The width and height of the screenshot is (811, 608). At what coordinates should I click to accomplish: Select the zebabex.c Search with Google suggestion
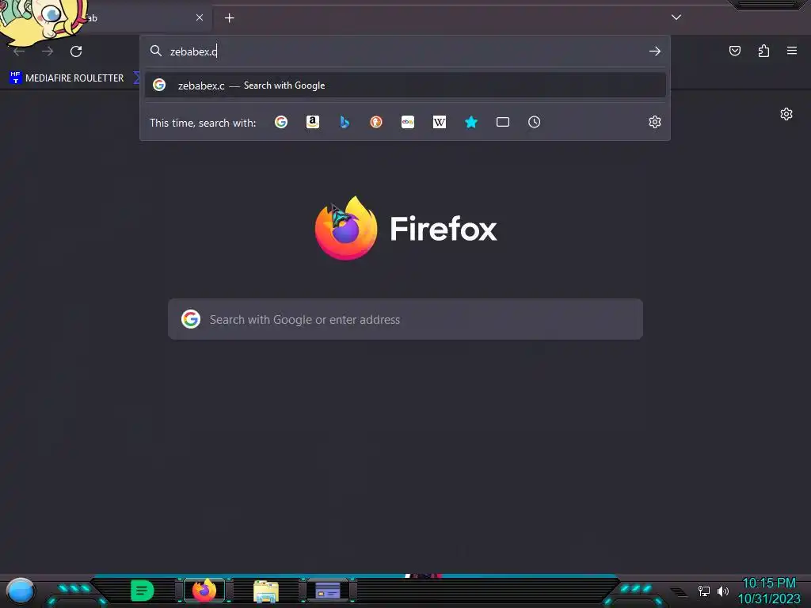pos(405,85)
